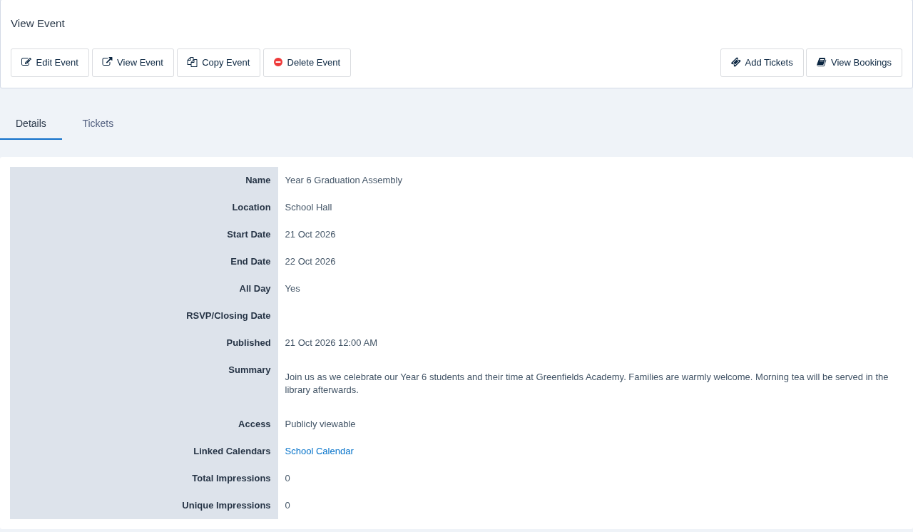This screenshot has width=913, height=532.
Task: Click the RSVP/Closing Date label
Action: click(x=228, y=316)
